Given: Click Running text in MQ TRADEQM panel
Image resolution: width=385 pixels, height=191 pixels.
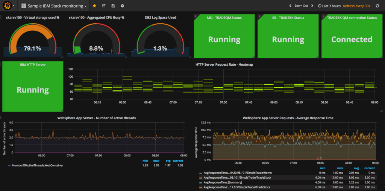Looking at the screenshot, I should click(224, 39).
